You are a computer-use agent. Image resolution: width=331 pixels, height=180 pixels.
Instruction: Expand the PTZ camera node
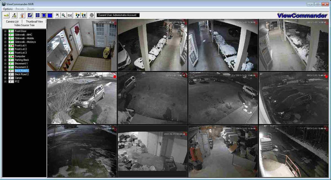coord(5,82)
